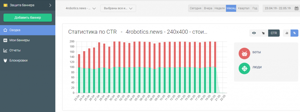The height and width of the screenshot is (112, 300).
Task: Select the Год period
Action: [x=255, y=8]
